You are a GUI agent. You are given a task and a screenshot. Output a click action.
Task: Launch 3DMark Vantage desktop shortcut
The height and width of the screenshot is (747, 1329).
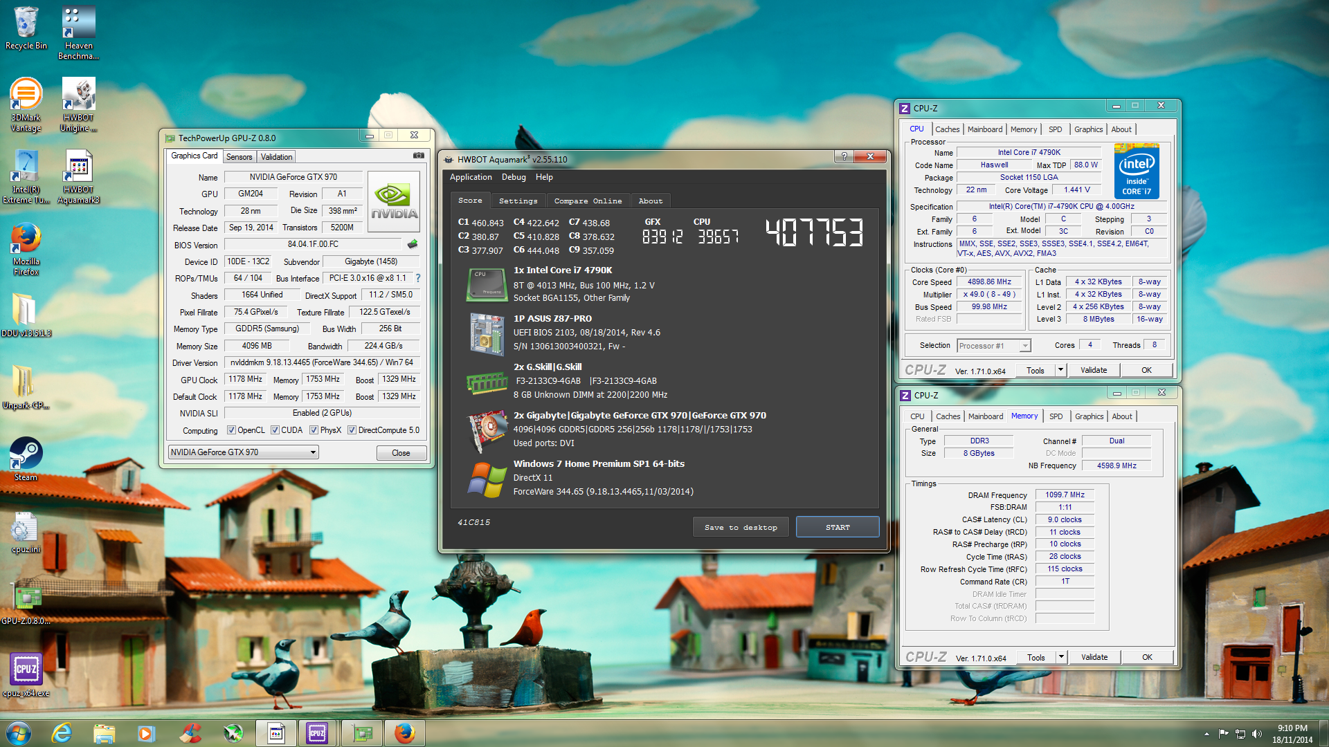tap(26, 104)
